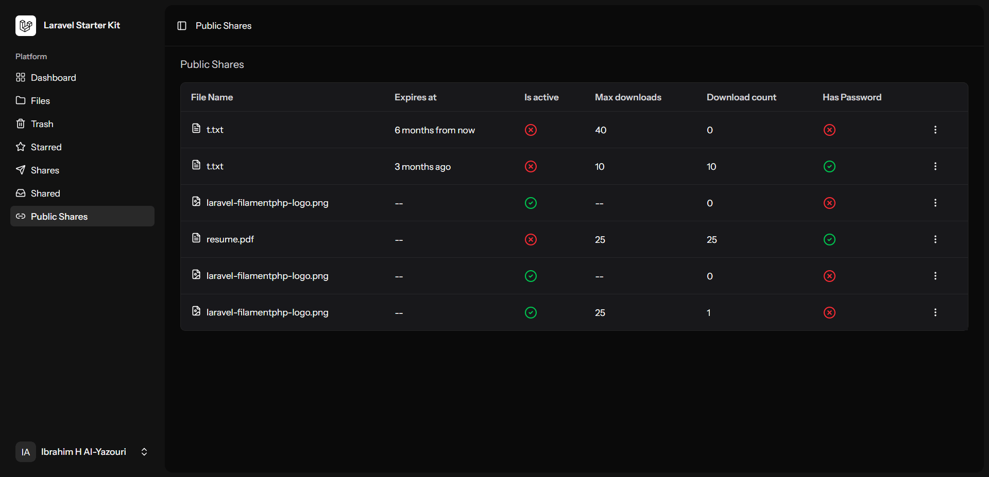
Task: Click the Public Shares link icon
Action: (x=21, y=216)
